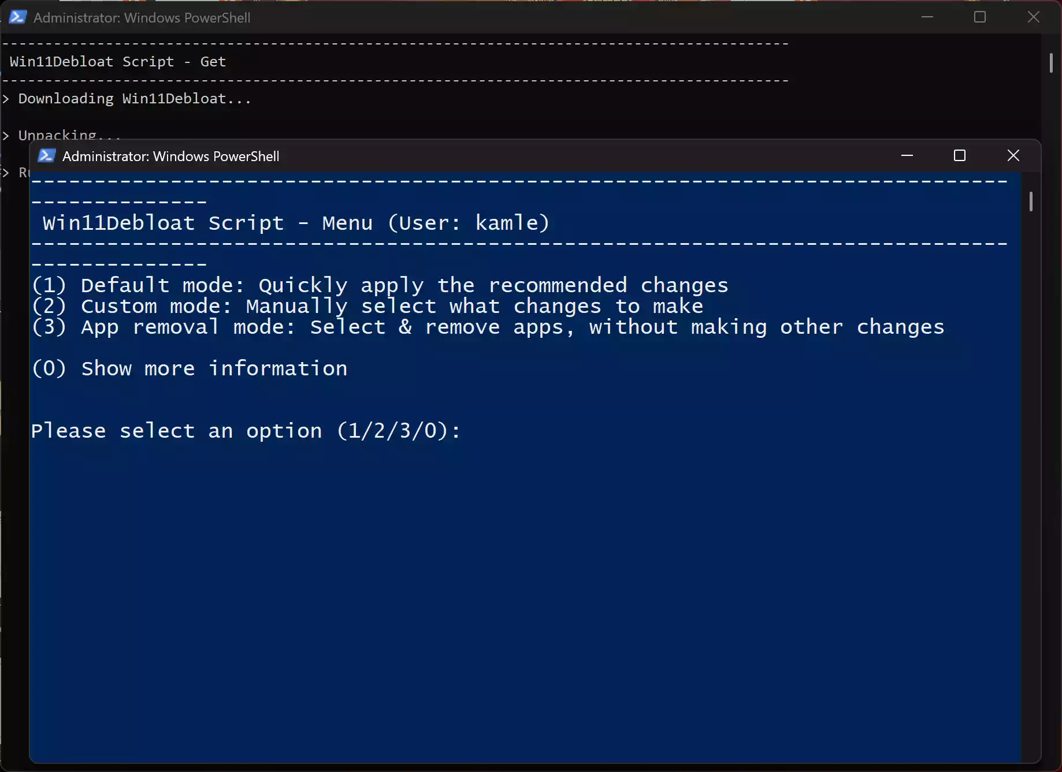Click the '(0) Show more information' option line
1062x772 pixels.
[x=190, y=368]
